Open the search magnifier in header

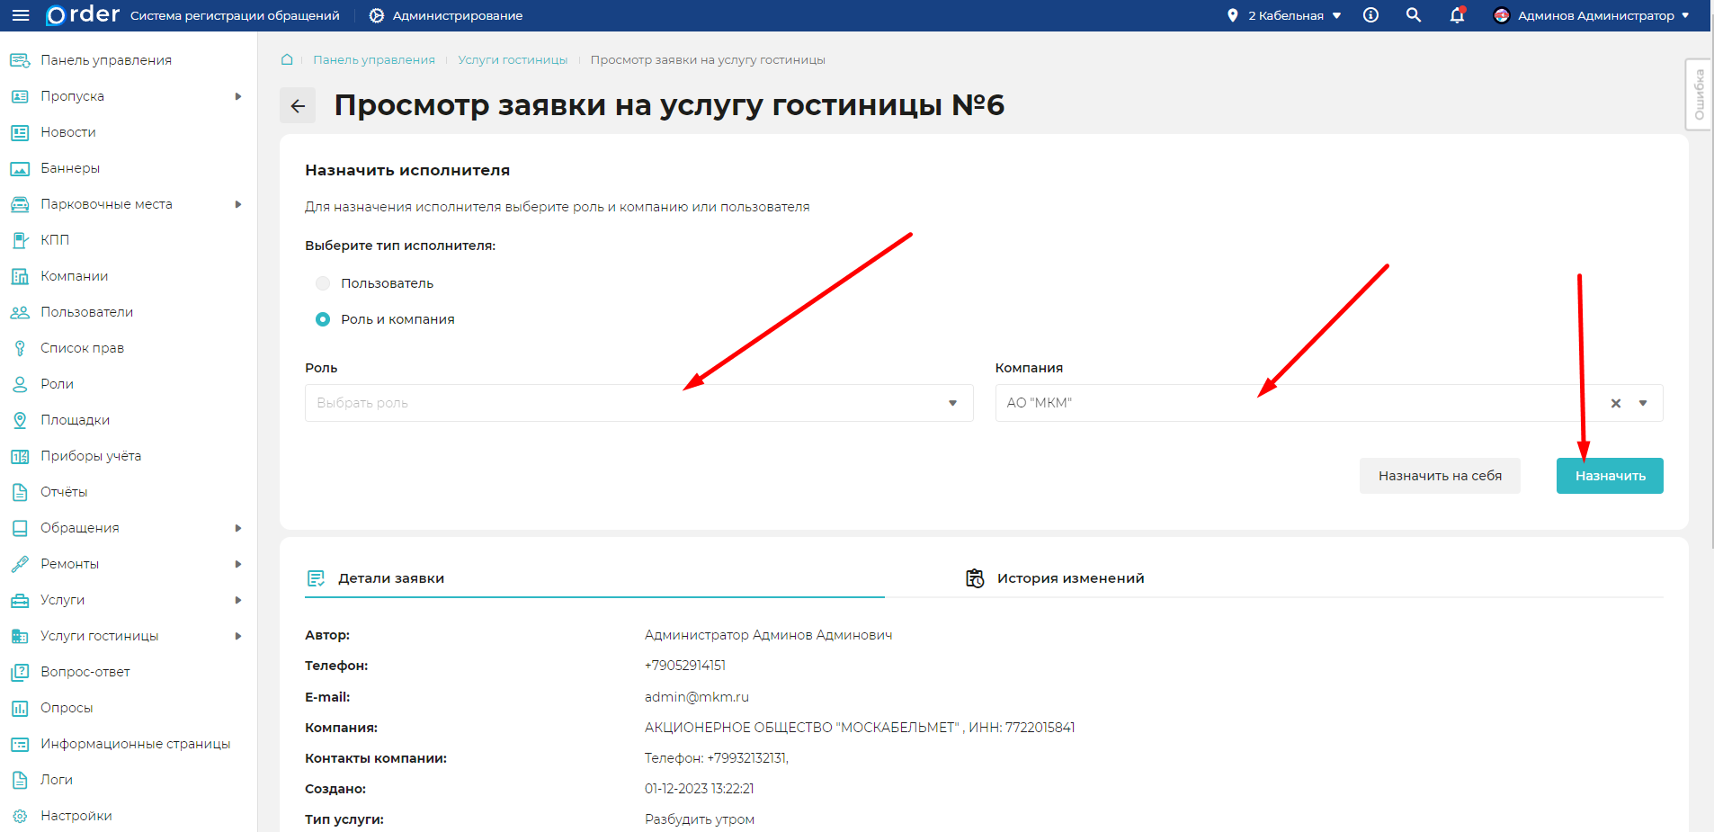coord(1414,15)
